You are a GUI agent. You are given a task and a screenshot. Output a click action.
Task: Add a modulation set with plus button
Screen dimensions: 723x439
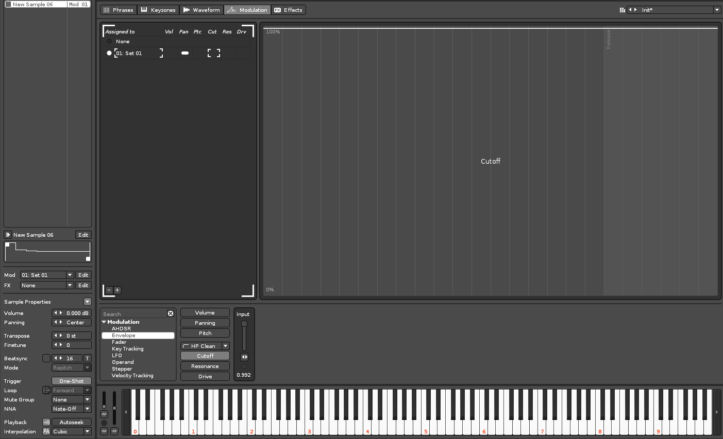(117, 290)
